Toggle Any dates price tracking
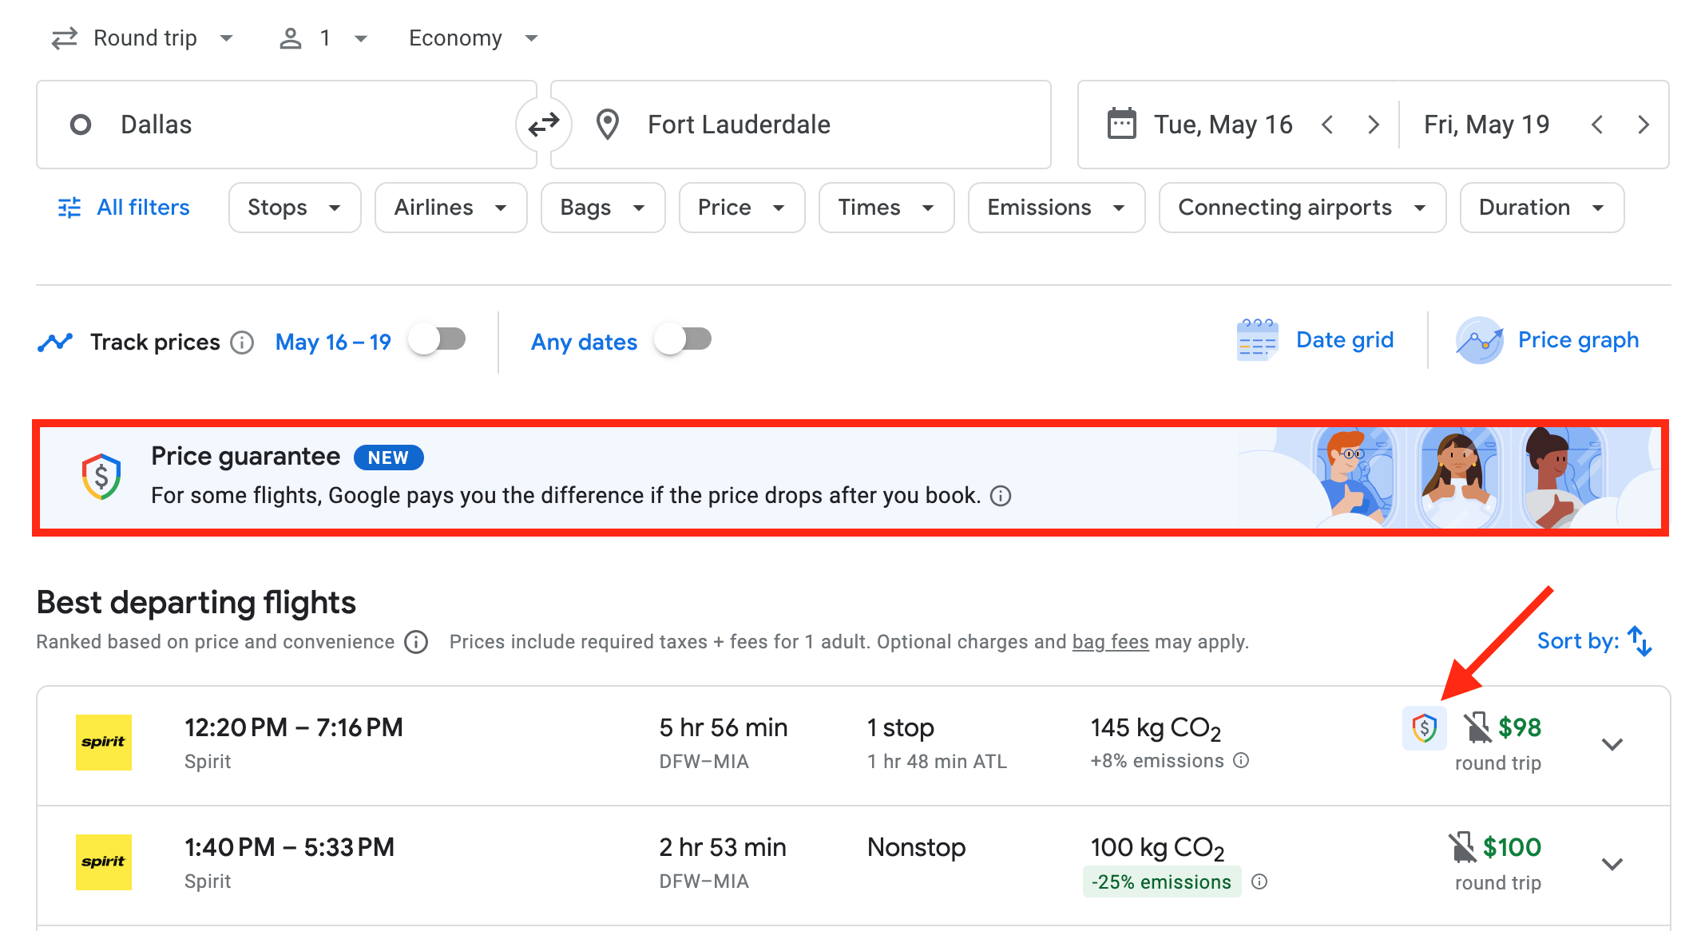 (x=684, y=340)
